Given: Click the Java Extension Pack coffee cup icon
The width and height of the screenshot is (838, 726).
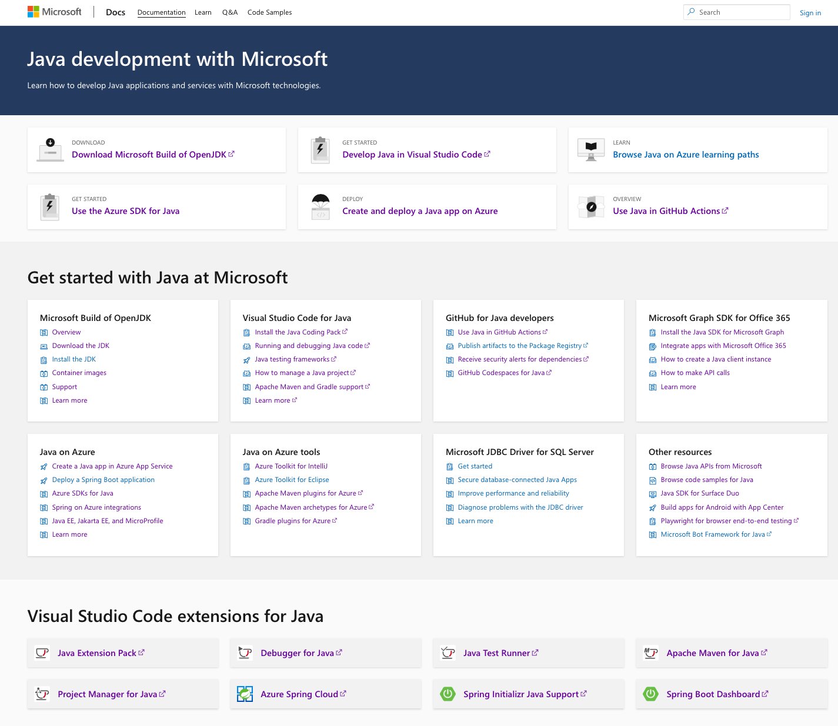Looking at the screenshot, I should [x=42, y=653].
